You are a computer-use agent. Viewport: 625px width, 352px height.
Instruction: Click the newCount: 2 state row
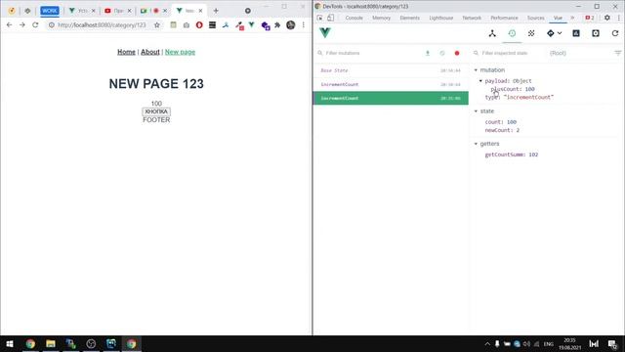[502, 130]
